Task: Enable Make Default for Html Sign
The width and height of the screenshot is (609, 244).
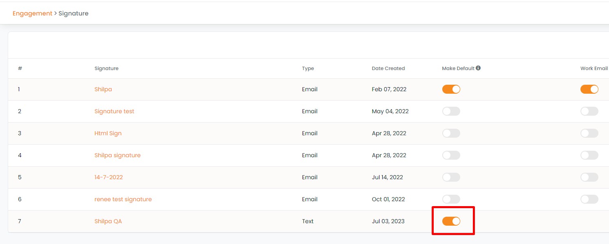Action: pyautogui.click(x=451, y=133)
